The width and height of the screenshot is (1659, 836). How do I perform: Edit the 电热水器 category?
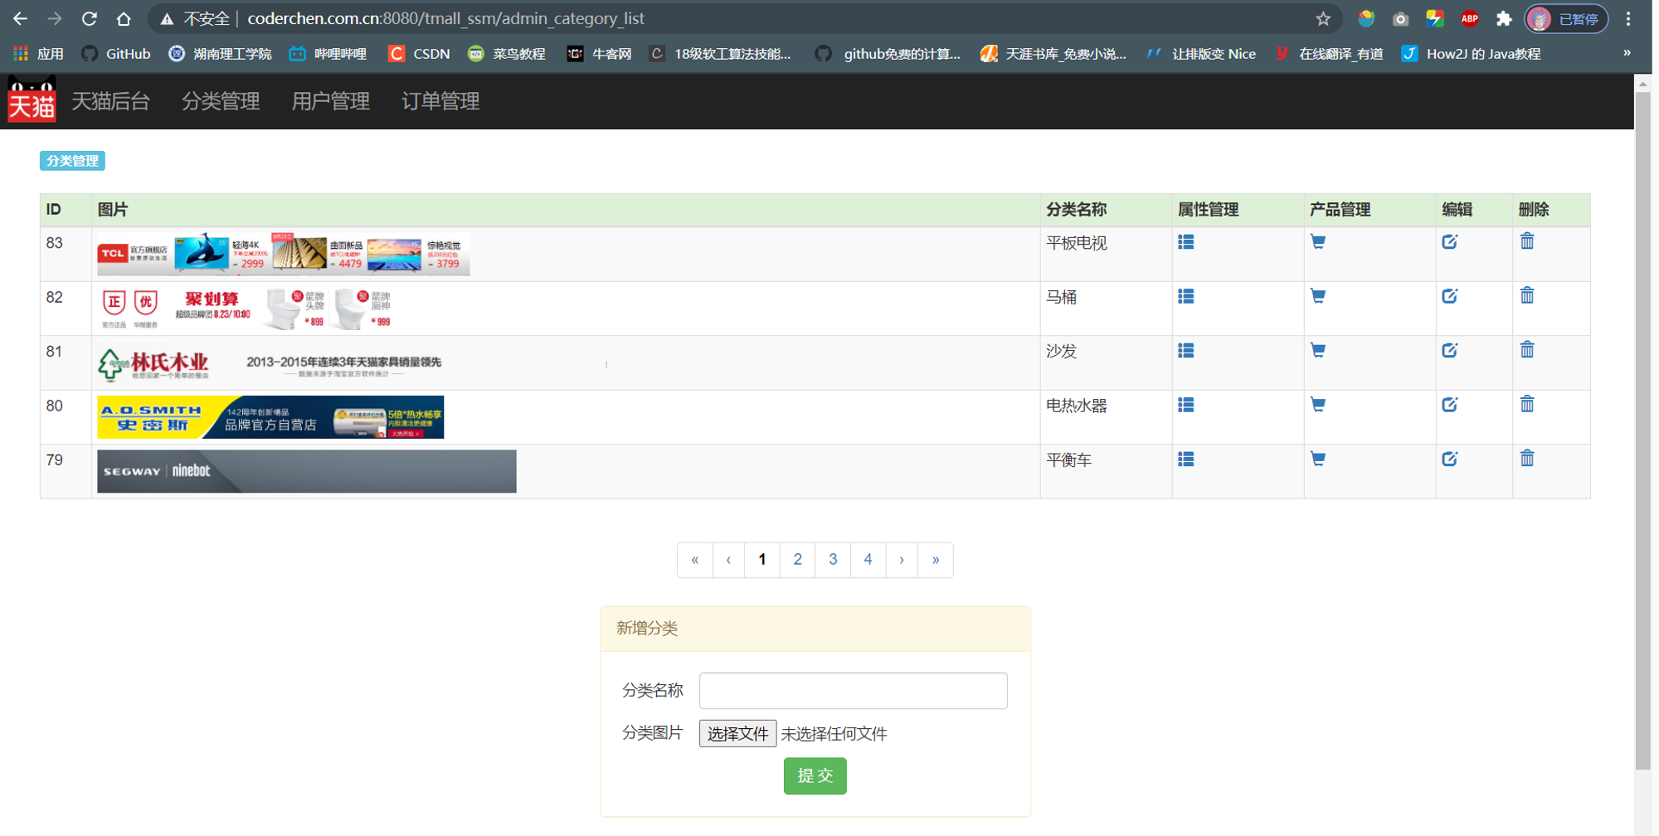[1449, 405]
